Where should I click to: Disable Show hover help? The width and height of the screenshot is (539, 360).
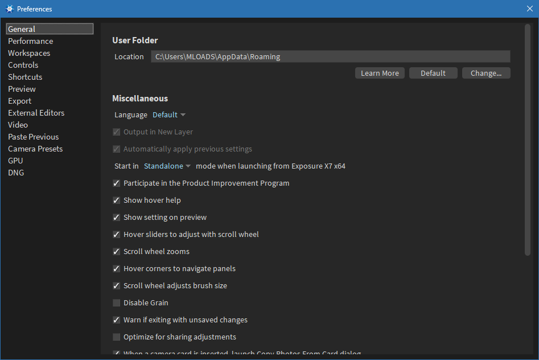tap(117, 201)
